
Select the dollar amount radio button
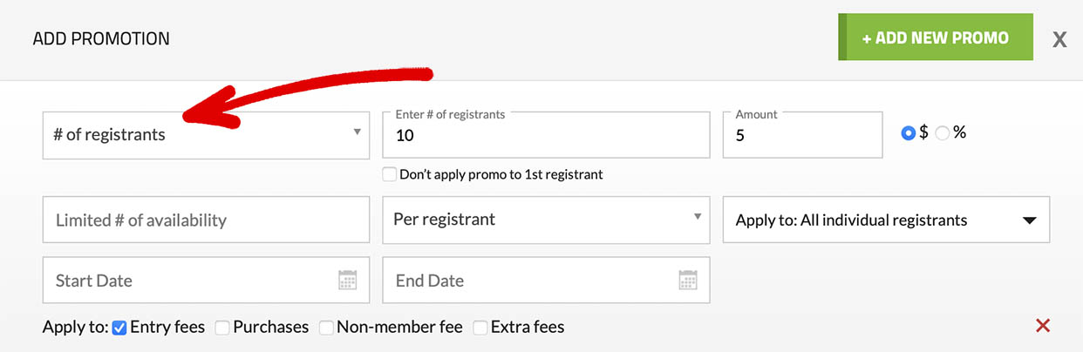909,133
